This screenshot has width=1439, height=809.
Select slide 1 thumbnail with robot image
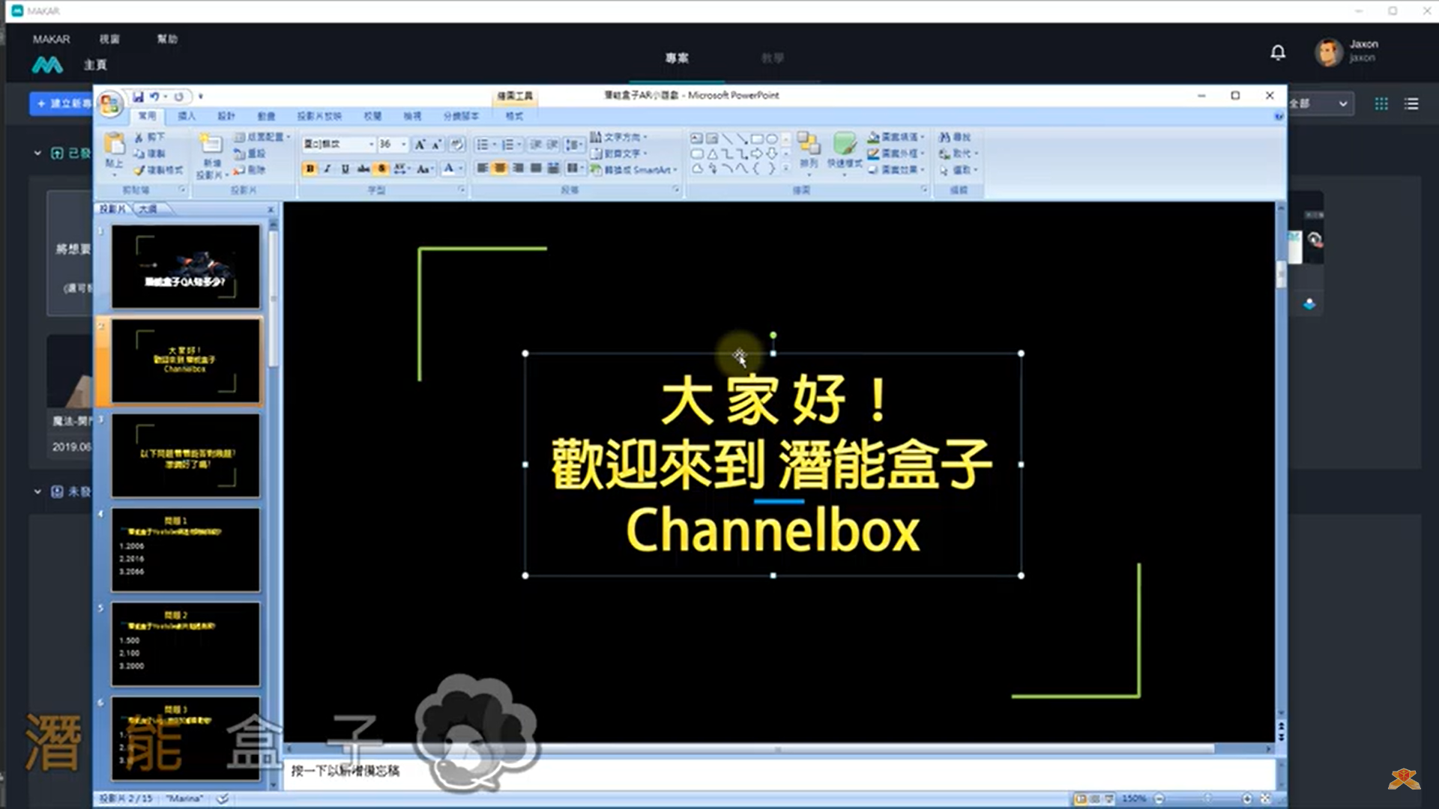186,267
